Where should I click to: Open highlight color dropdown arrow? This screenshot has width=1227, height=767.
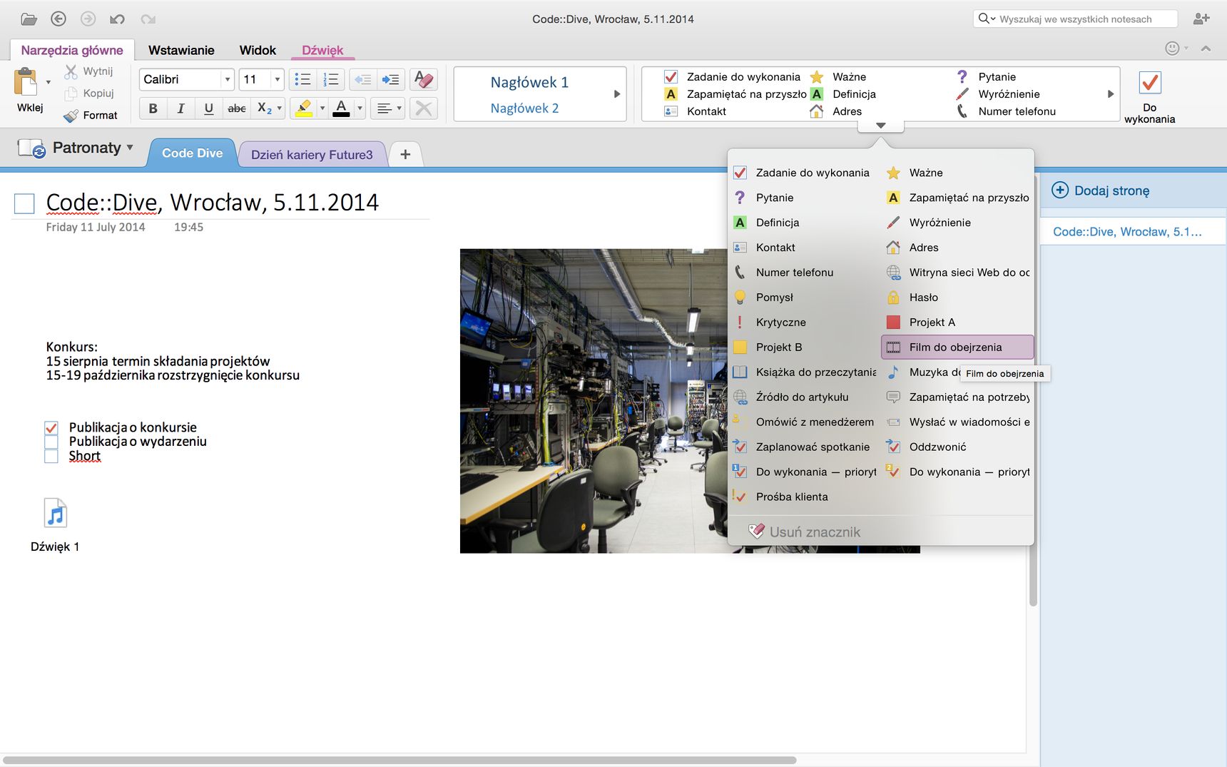[322, 108]
